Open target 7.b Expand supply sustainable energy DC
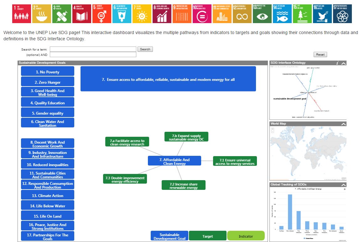Viewport: 360px width, 242px height. [x=186, y=136]
